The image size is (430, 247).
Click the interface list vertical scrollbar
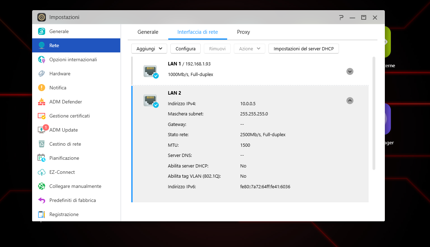point(374,113)
